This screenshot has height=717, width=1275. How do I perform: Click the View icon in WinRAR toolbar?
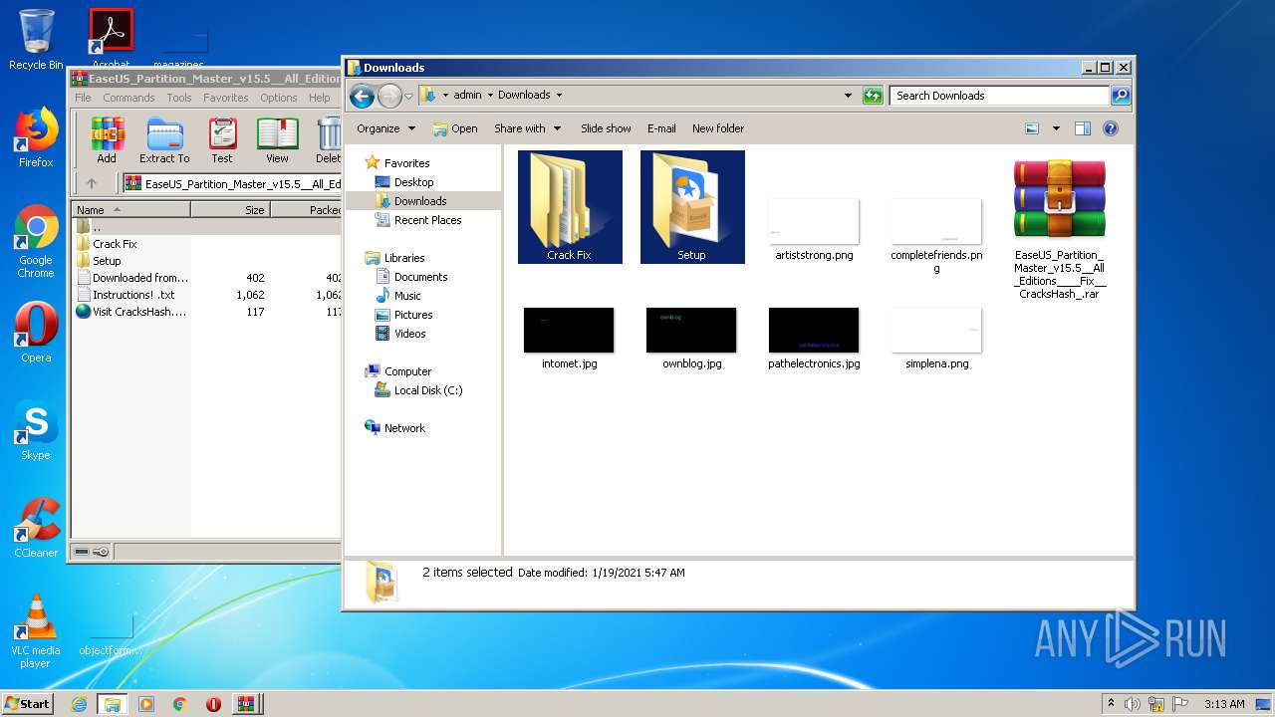[277, 139]
